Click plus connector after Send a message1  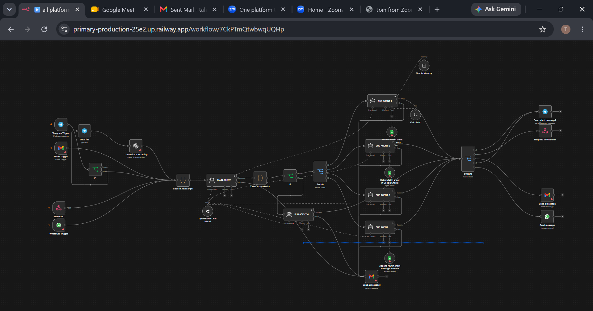tap(387, 276)
